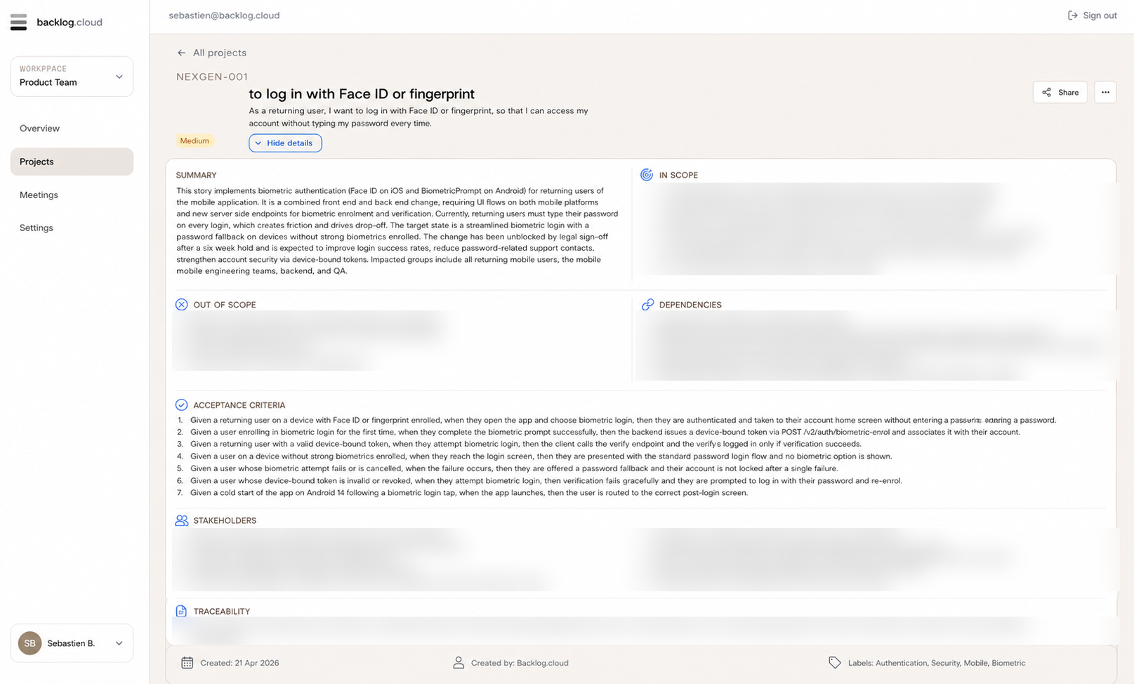The width and height of the screenshot is (1134, 684).
Task: Open the hamburger menu icon
Action: point(19,22)
